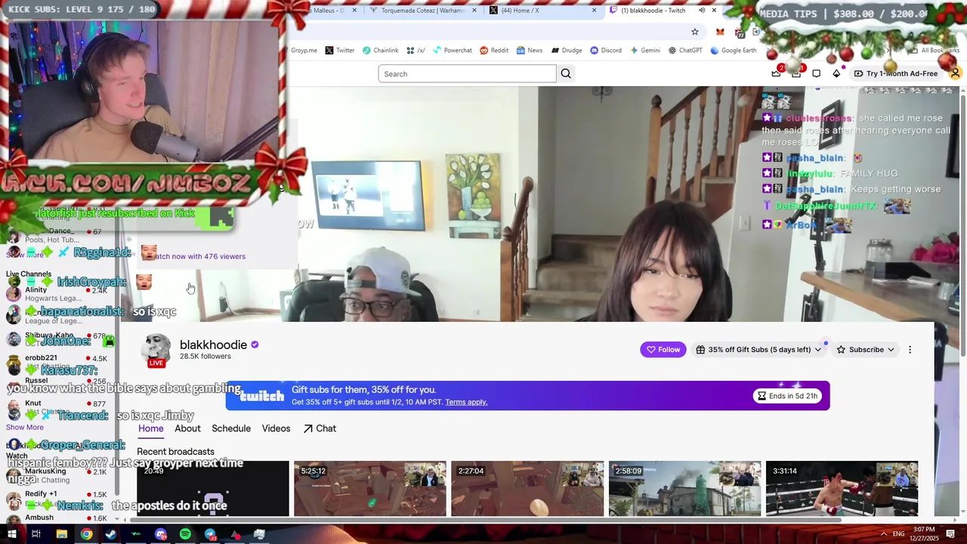Open the 2:27:04 recent broadcast thumbnail
Image resolution: width=967 pixels, height=544 pixels.
[527, 488]
